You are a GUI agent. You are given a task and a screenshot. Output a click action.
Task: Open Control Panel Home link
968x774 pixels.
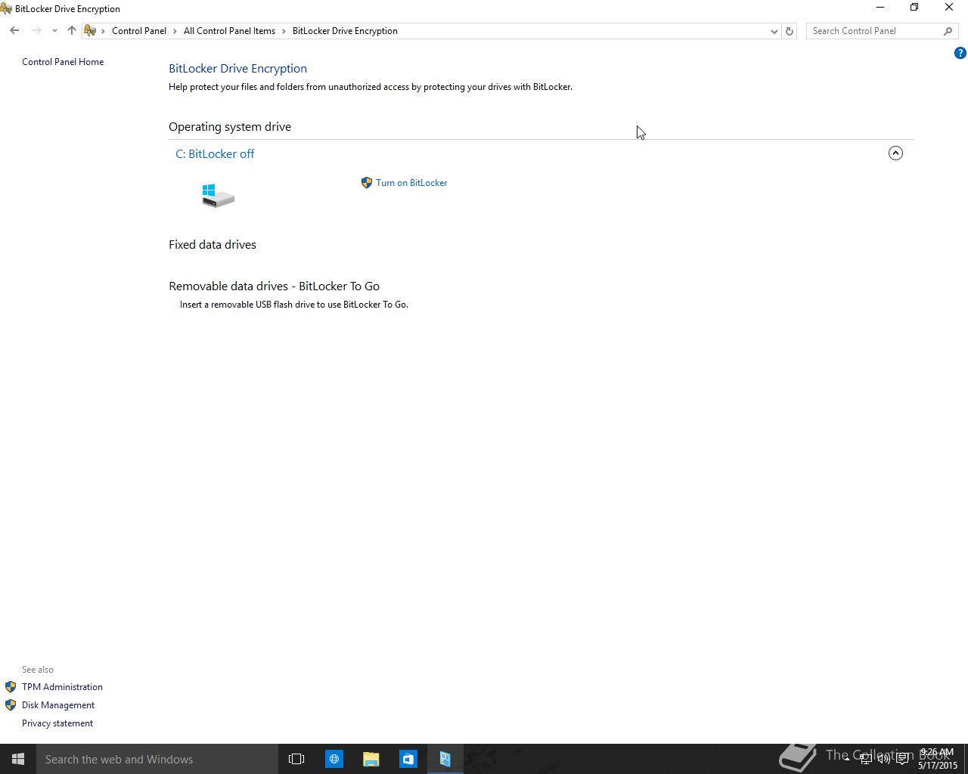[x=63, y=62]
